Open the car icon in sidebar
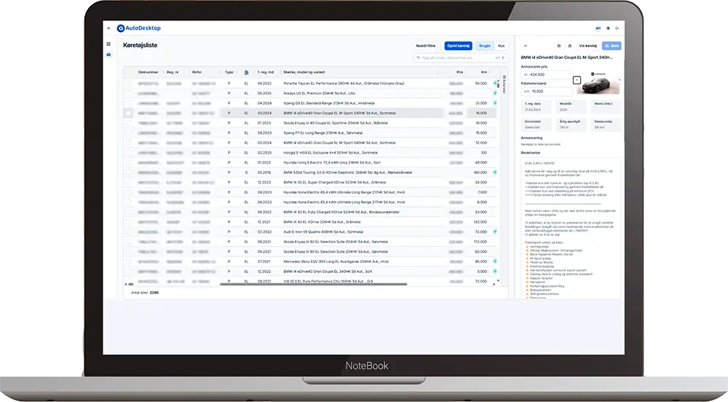 (x=108, y=55)
